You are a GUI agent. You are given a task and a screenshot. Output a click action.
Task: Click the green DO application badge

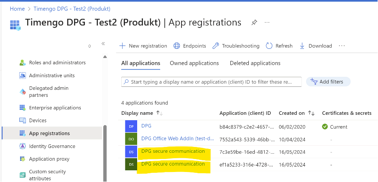(x=131, y=139)
